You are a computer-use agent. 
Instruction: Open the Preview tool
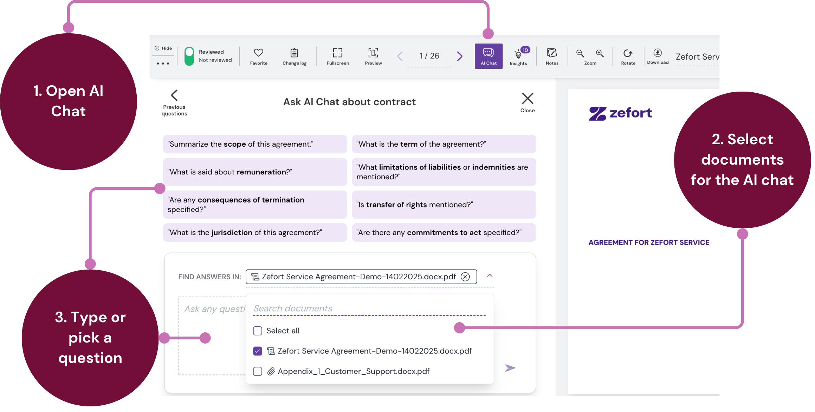click(373, 57)
